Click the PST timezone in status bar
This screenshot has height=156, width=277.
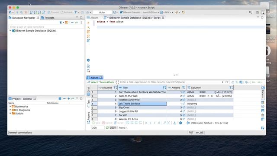point(191,133)
